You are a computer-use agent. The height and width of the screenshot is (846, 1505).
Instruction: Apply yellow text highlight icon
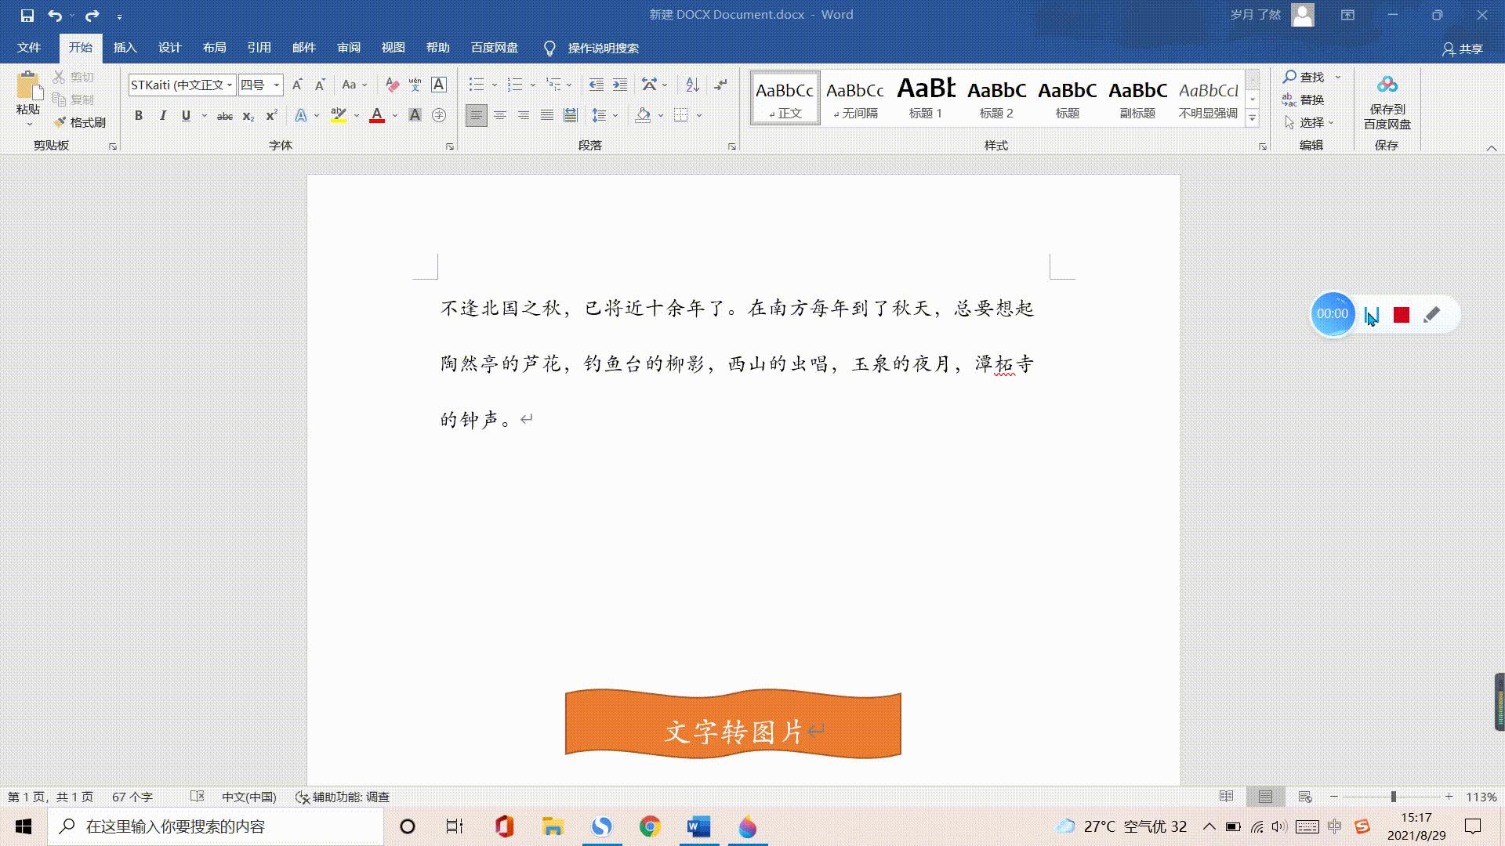[338, 115]
